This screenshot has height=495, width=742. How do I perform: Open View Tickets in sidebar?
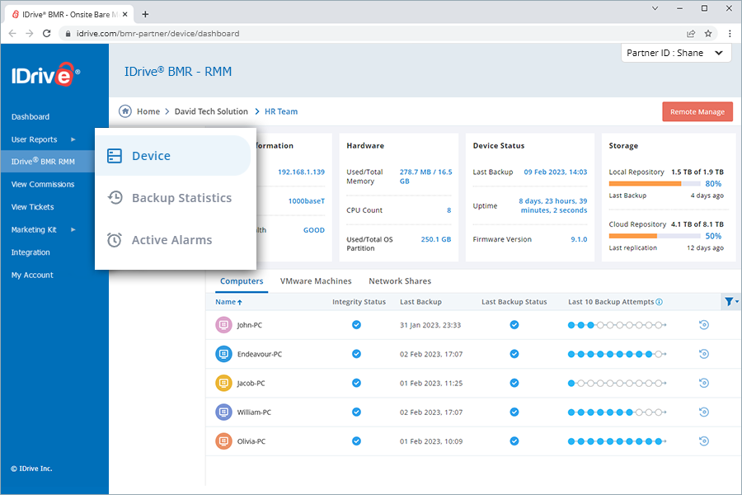click(x=33, y=207)
